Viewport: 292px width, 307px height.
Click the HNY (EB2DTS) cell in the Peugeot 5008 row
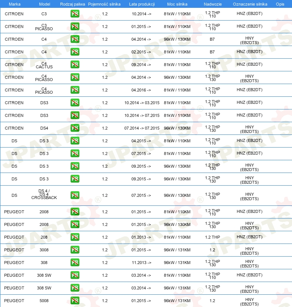[249, 302]
